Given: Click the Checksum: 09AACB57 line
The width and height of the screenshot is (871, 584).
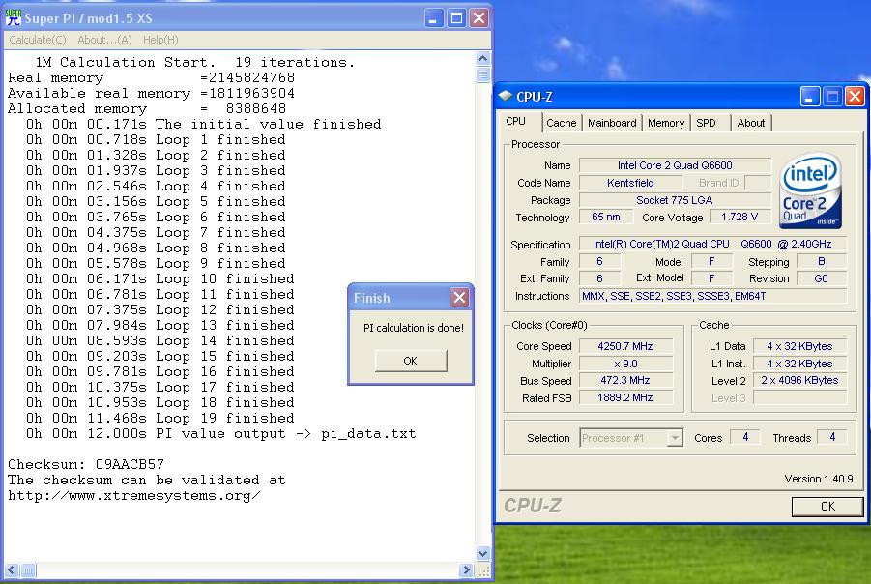Looking at the screenshot, I should 86,464.
